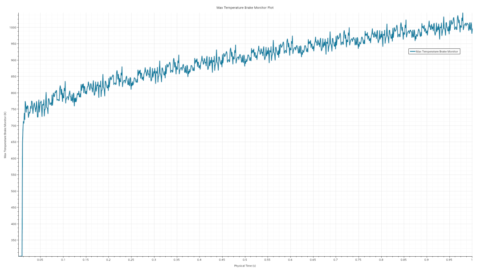Click the y-axis tick label '900'

coord(13,60)
